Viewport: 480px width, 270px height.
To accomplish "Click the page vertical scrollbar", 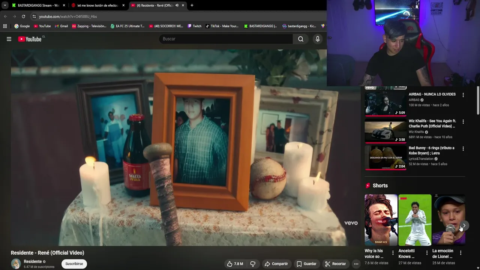I will pyautogui.click(x=478, y=100).
